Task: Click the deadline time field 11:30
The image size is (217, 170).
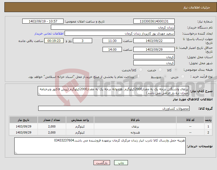Action: coord(112,41)
